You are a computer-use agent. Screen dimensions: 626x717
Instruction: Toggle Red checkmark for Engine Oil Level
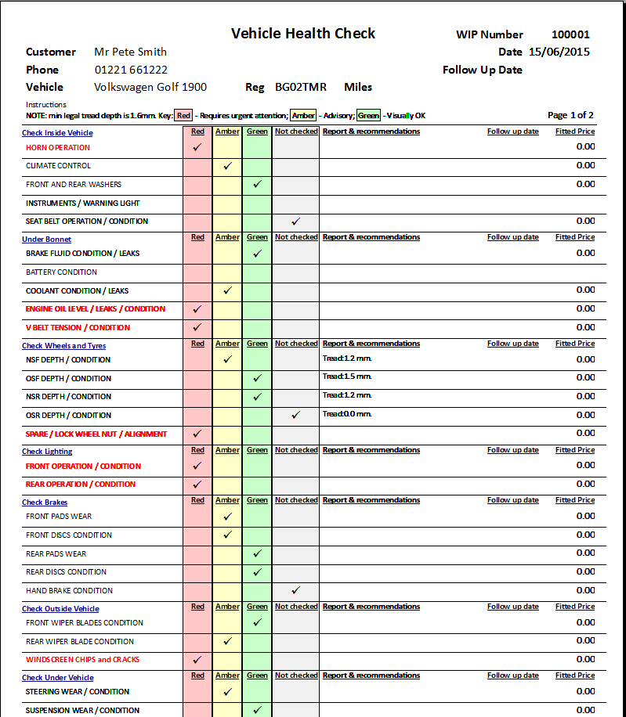point(197,309)
